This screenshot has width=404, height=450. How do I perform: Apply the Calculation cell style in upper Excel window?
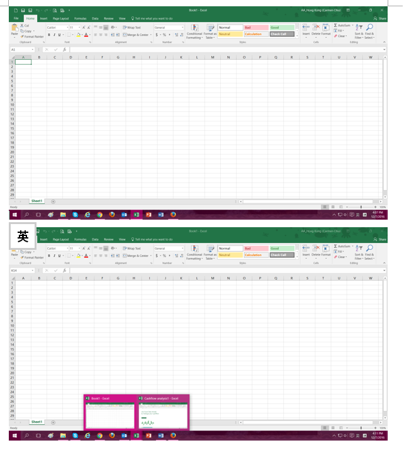(x=256, y=34)
